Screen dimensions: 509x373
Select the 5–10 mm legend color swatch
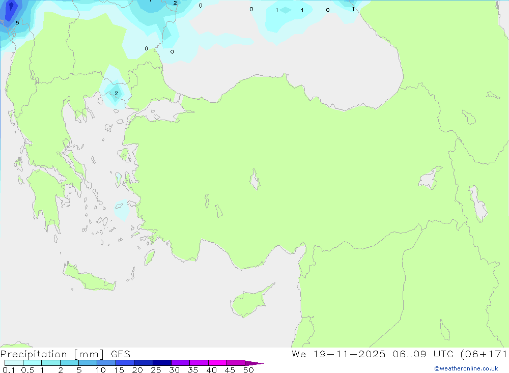88,363
